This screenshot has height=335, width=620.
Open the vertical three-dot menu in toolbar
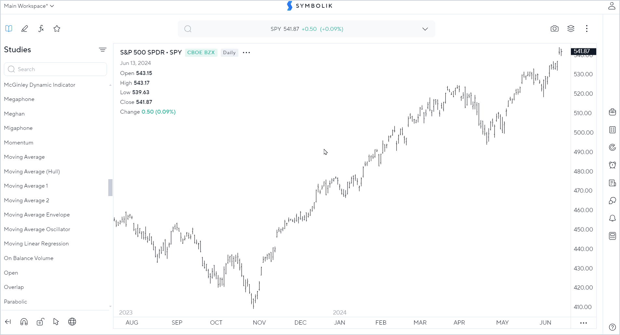587,29
